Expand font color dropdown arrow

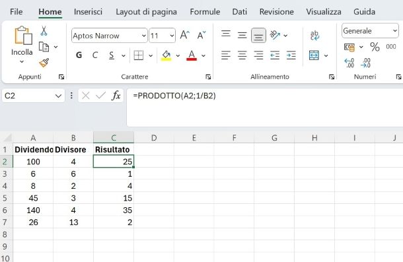203,55
